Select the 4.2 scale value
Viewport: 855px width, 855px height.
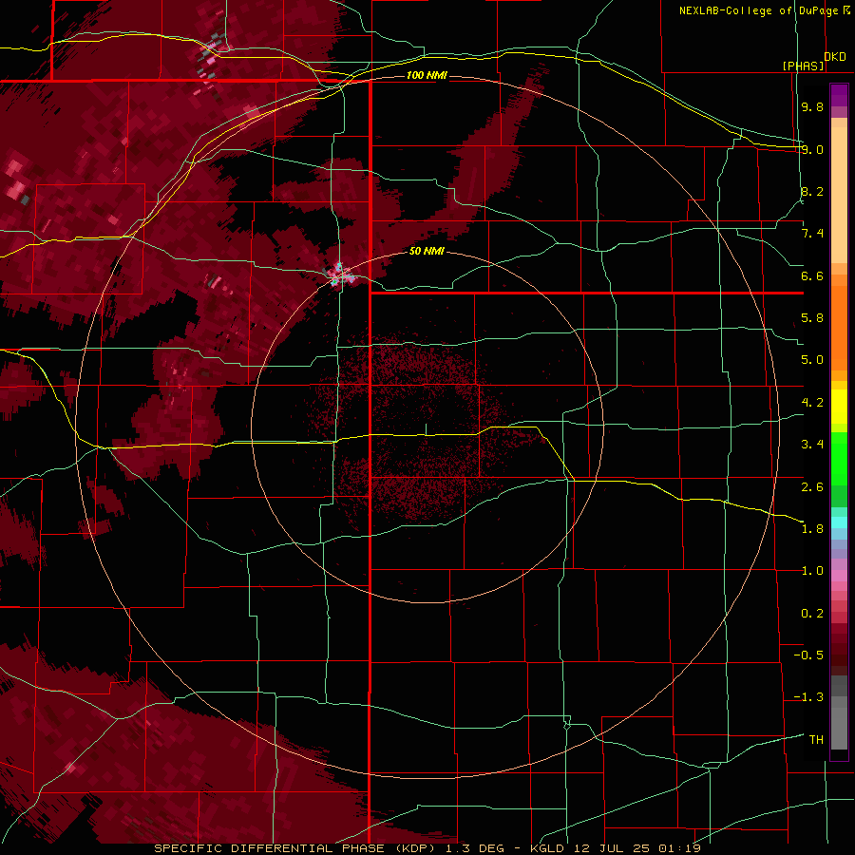812,403
